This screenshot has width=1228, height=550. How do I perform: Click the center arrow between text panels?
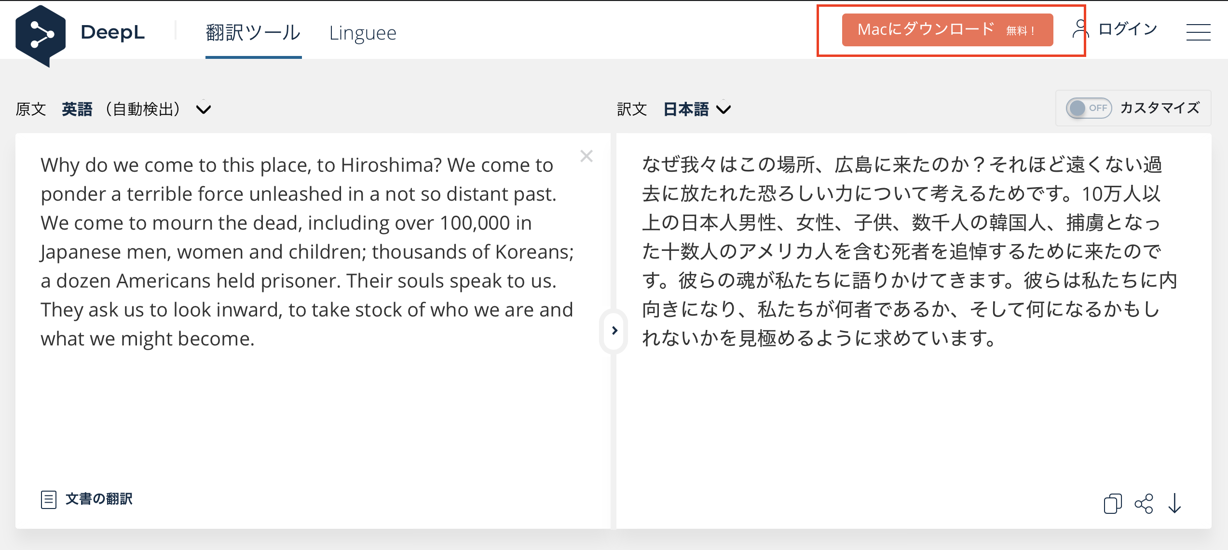coord(614,330)
